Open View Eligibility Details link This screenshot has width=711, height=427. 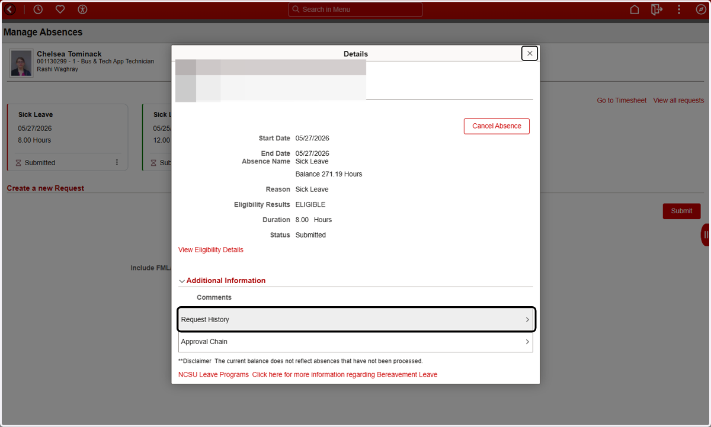[x=211, y=250]
